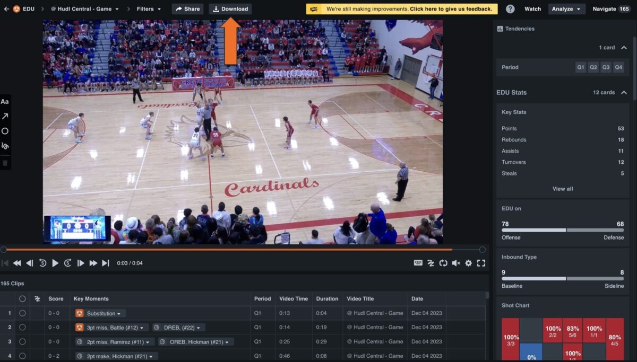This screenshot has height=362, width=637.
Task: Step forward one frame
Action: [81, 263]
